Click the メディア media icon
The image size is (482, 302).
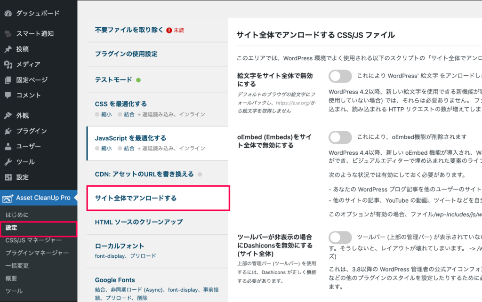click(x=8, y=64)
